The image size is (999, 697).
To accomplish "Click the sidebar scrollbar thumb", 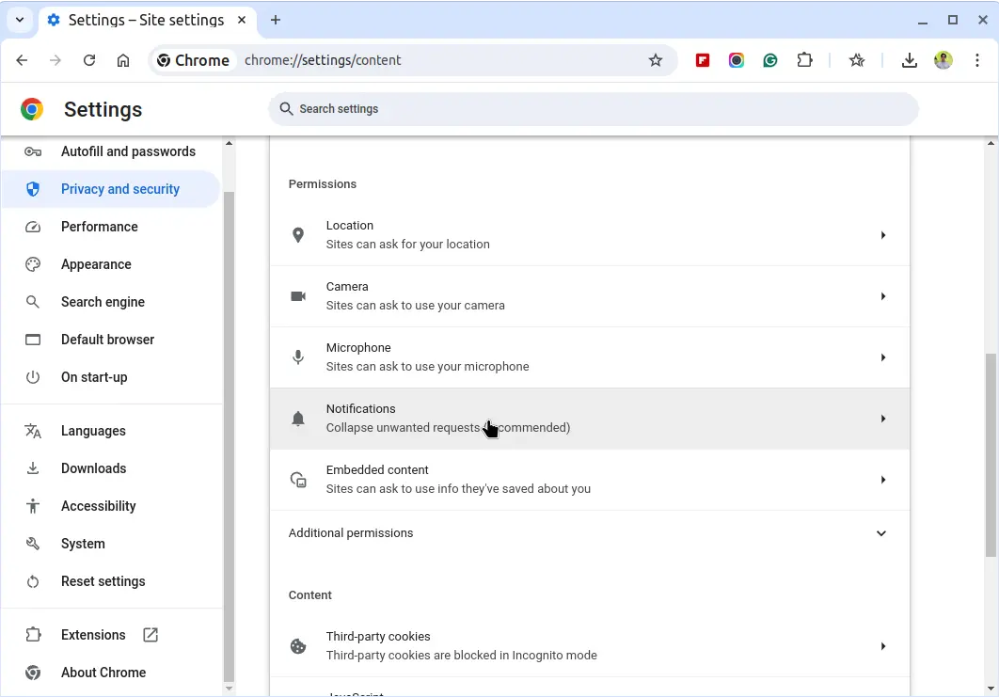I will [230, 436].
